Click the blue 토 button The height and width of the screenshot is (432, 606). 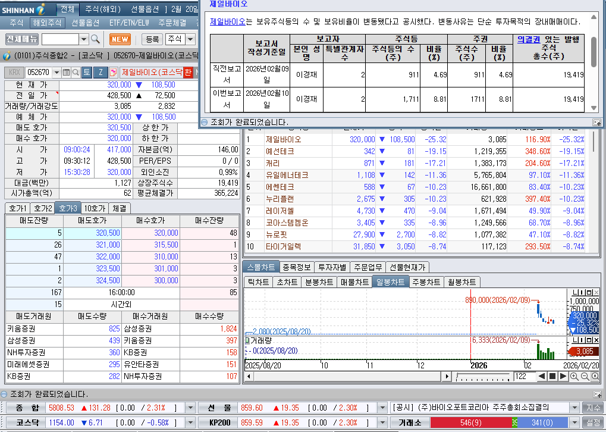pos(87,73)
